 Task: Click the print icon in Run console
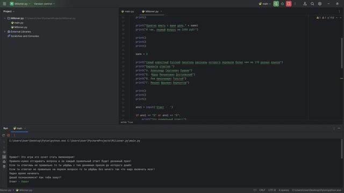tap(4, 162)
